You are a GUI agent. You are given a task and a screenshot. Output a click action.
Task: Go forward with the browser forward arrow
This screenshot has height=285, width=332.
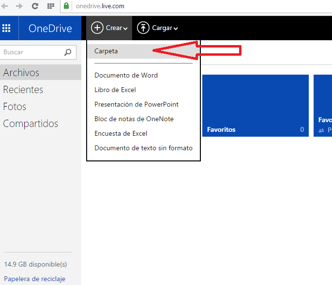click(x=19, y=6)
